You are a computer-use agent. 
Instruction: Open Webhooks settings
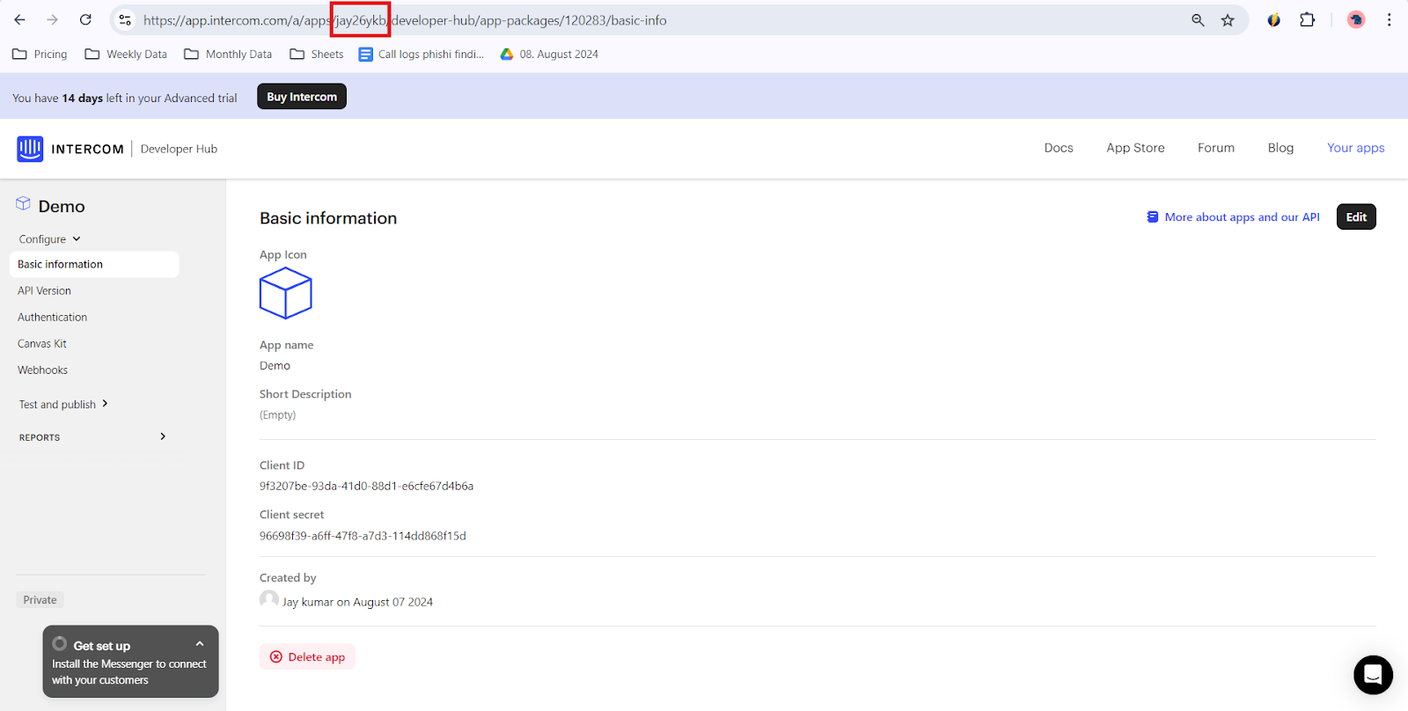click(42, 370)
